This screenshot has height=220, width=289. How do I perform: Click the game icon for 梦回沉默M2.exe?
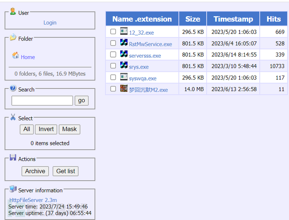pos(124,89)
